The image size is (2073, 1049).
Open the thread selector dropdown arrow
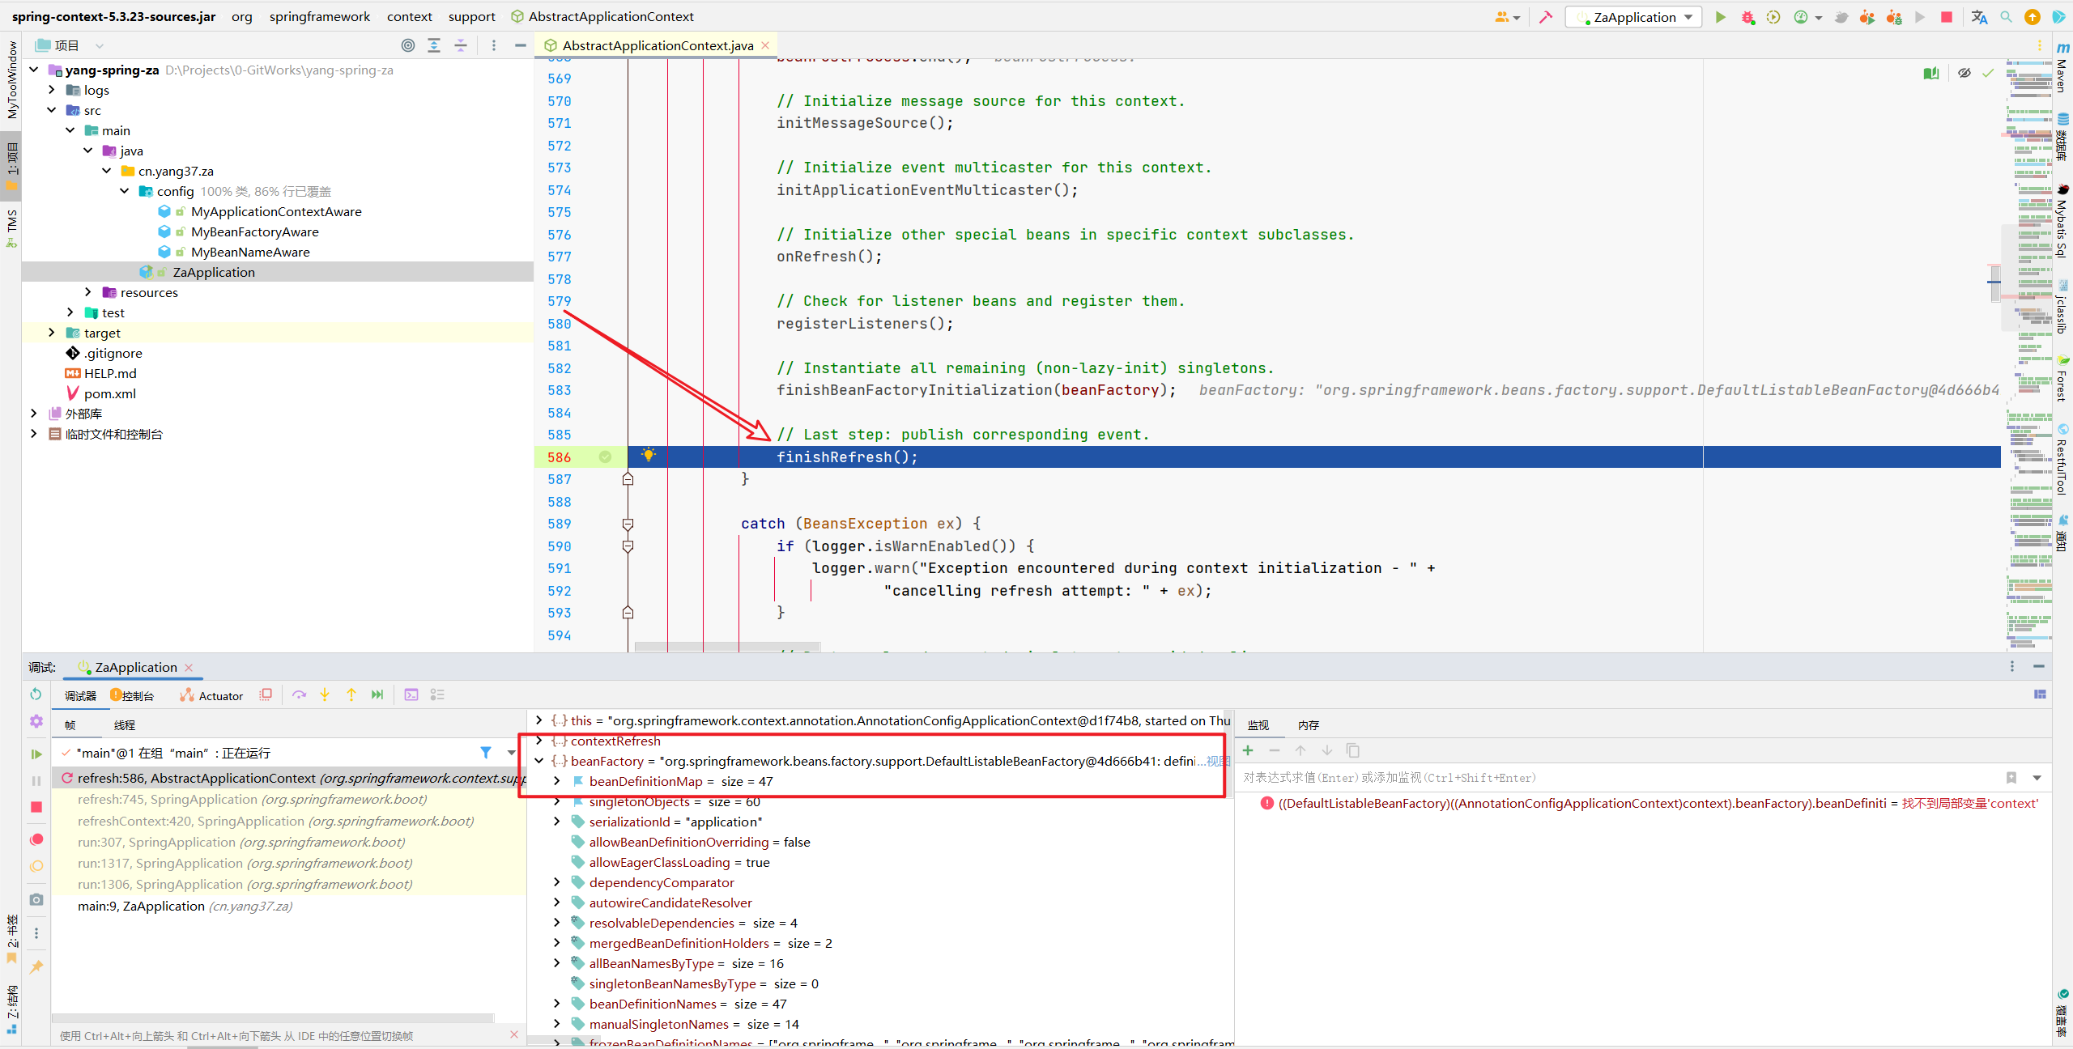click(x=511, y=753)
